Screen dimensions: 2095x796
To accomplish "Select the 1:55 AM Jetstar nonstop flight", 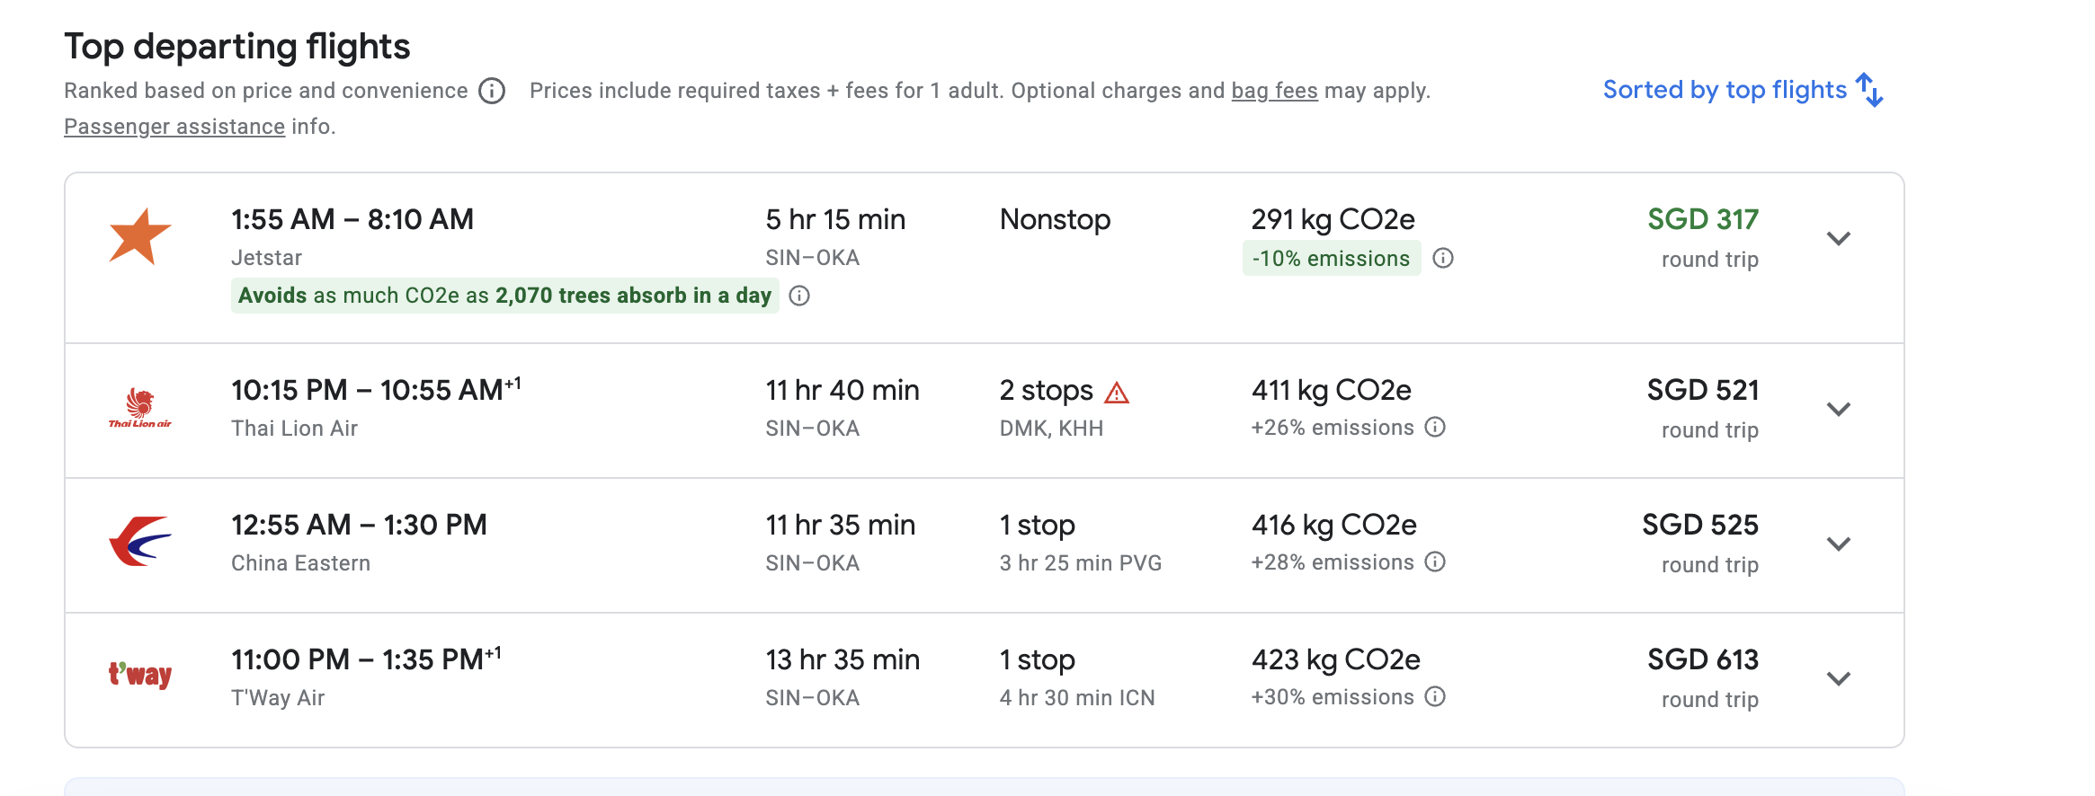I will (x=985, y=258).
